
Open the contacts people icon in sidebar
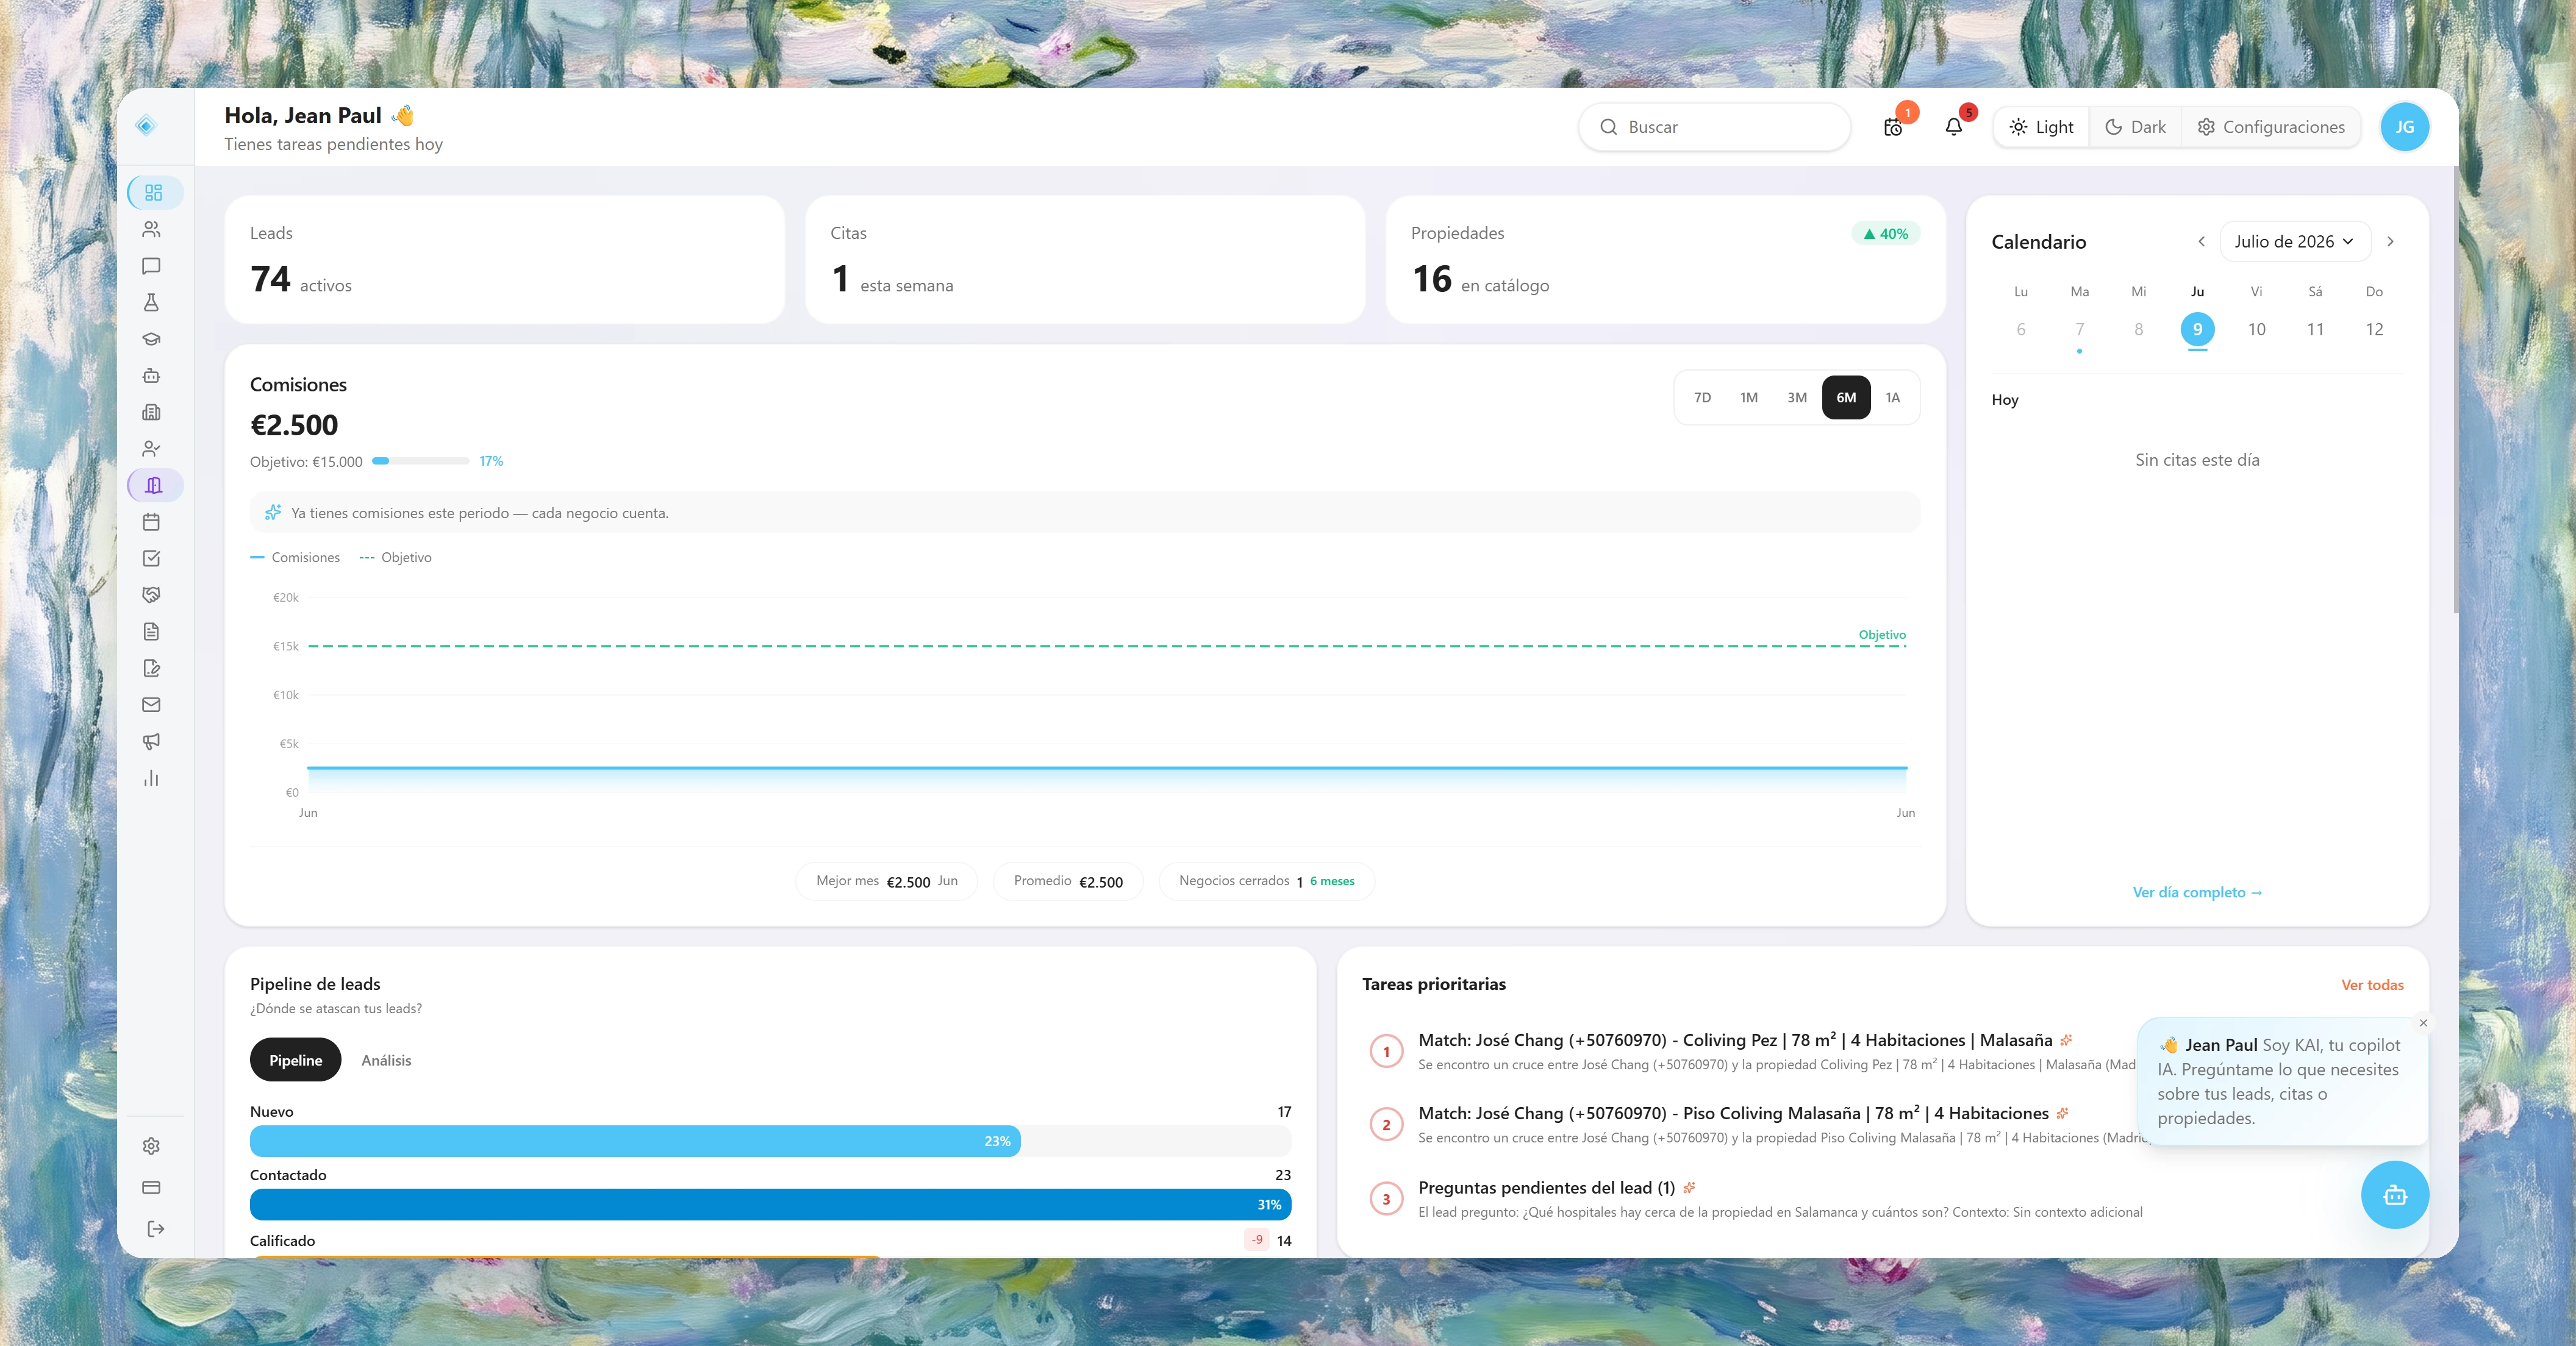(151, 229)
